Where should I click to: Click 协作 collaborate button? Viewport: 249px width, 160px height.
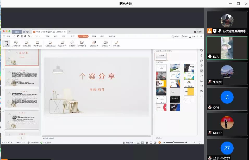[x=184, y=37]
